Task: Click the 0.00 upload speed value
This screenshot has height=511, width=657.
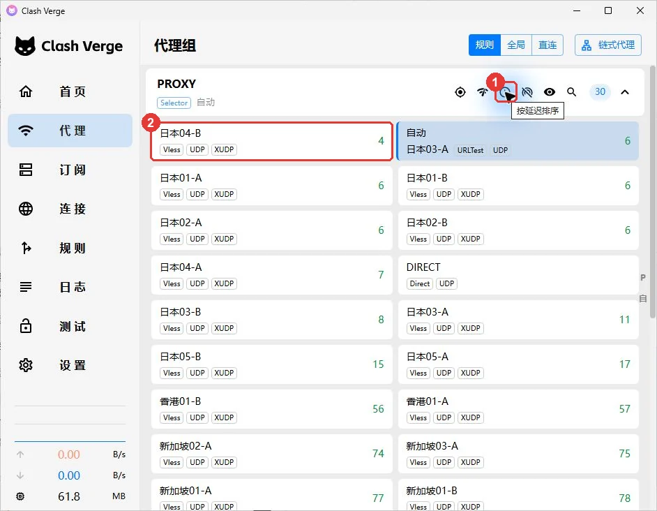Action: pos(69,454)
